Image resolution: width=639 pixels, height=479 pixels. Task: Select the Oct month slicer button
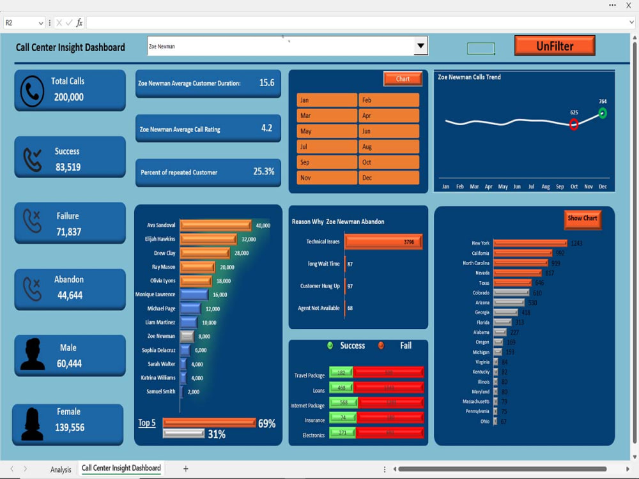point(389,162)
